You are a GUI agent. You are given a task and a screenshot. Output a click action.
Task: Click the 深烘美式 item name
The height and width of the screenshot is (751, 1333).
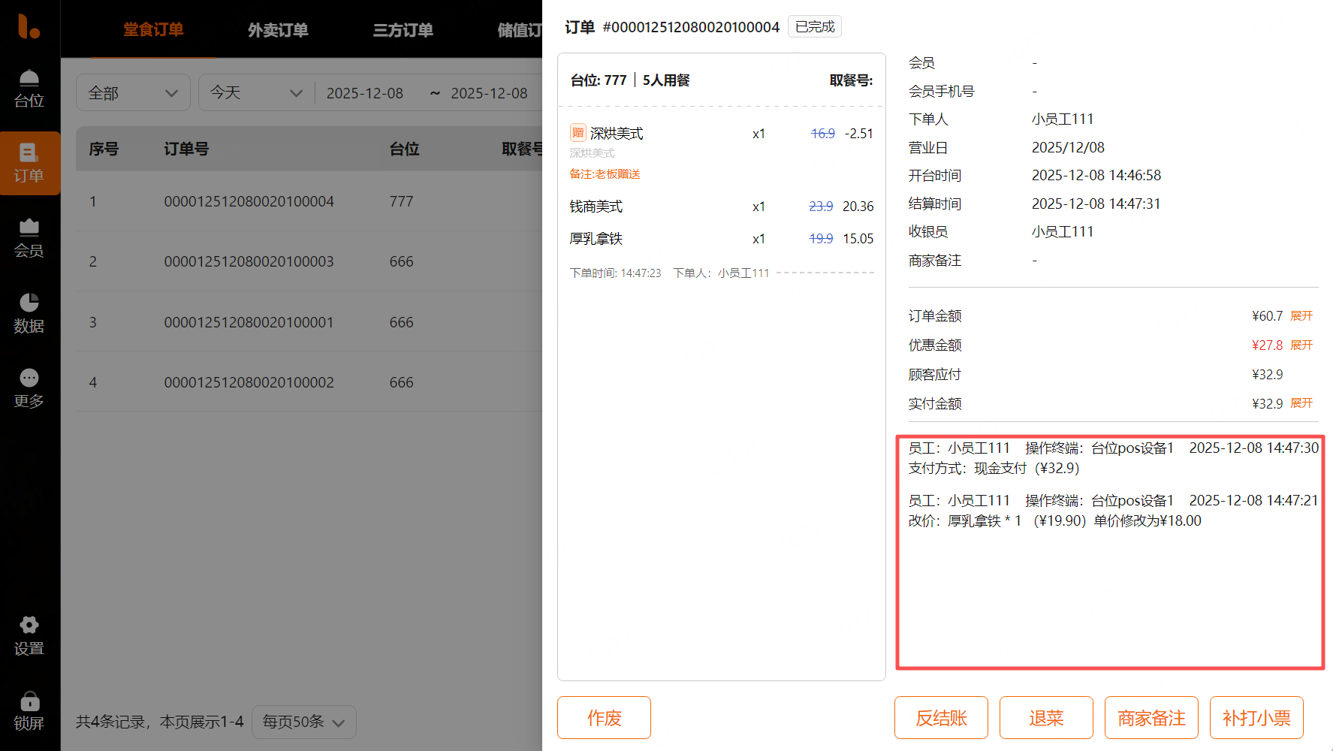pyautogui.click(x=617, y=133)
